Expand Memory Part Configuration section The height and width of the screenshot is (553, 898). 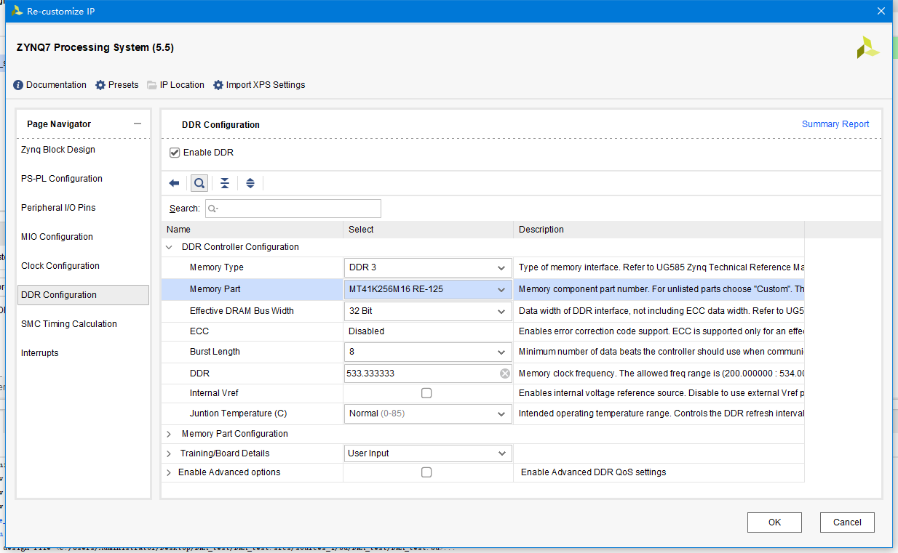169,434
